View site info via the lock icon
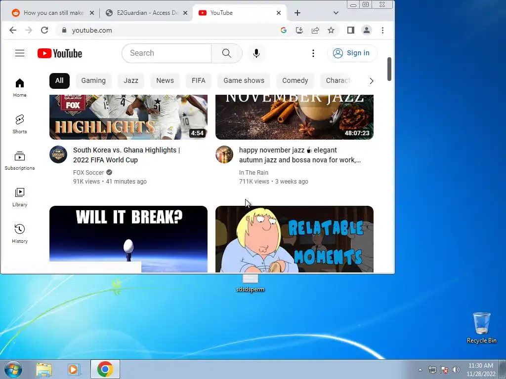This screenshot has height=379, width=506. 64,30
